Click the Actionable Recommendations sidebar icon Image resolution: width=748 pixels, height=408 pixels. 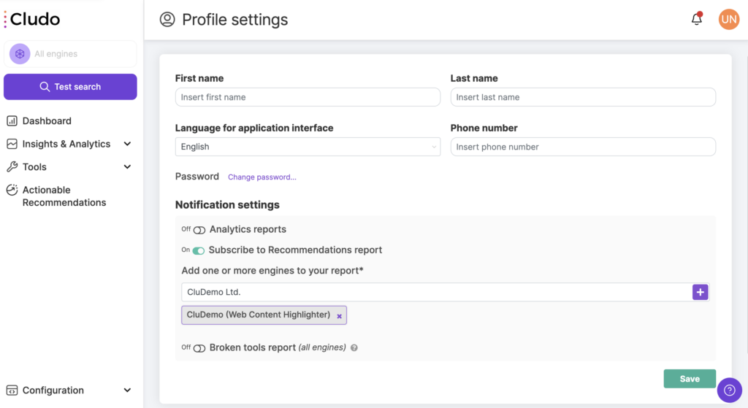point(12,190)
